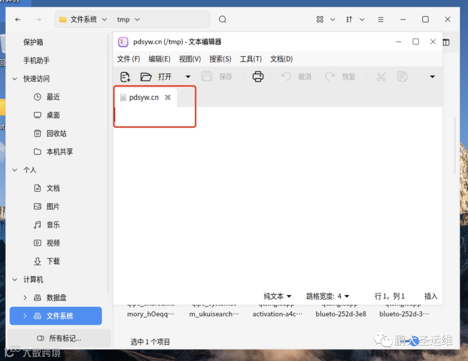Click the icon view mode button
Image resolution: width=468 pixels, height=361 pixels.
click(320, 20)
